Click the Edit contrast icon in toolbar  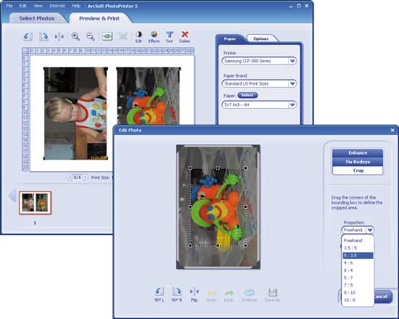[x=139, y=37]
